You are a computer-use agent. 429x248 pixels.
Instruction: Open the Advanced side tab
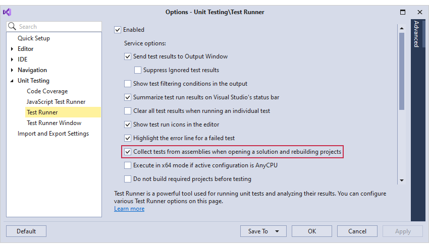click(416, 34)
